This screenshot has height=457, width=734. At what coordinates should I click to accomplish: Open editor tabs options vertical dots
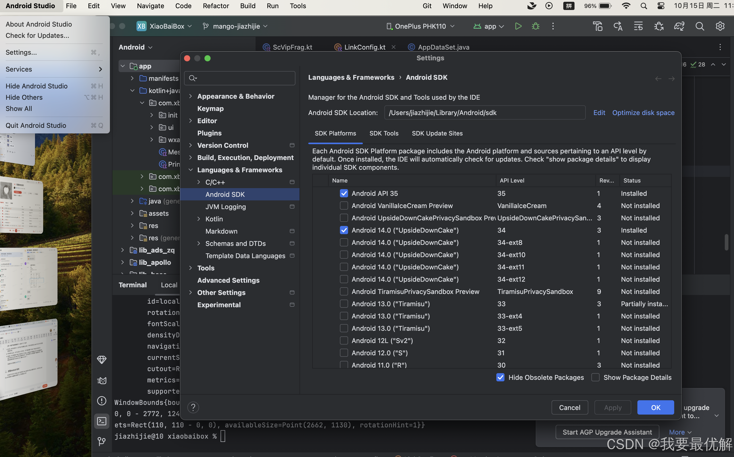[x=720, y=47]
